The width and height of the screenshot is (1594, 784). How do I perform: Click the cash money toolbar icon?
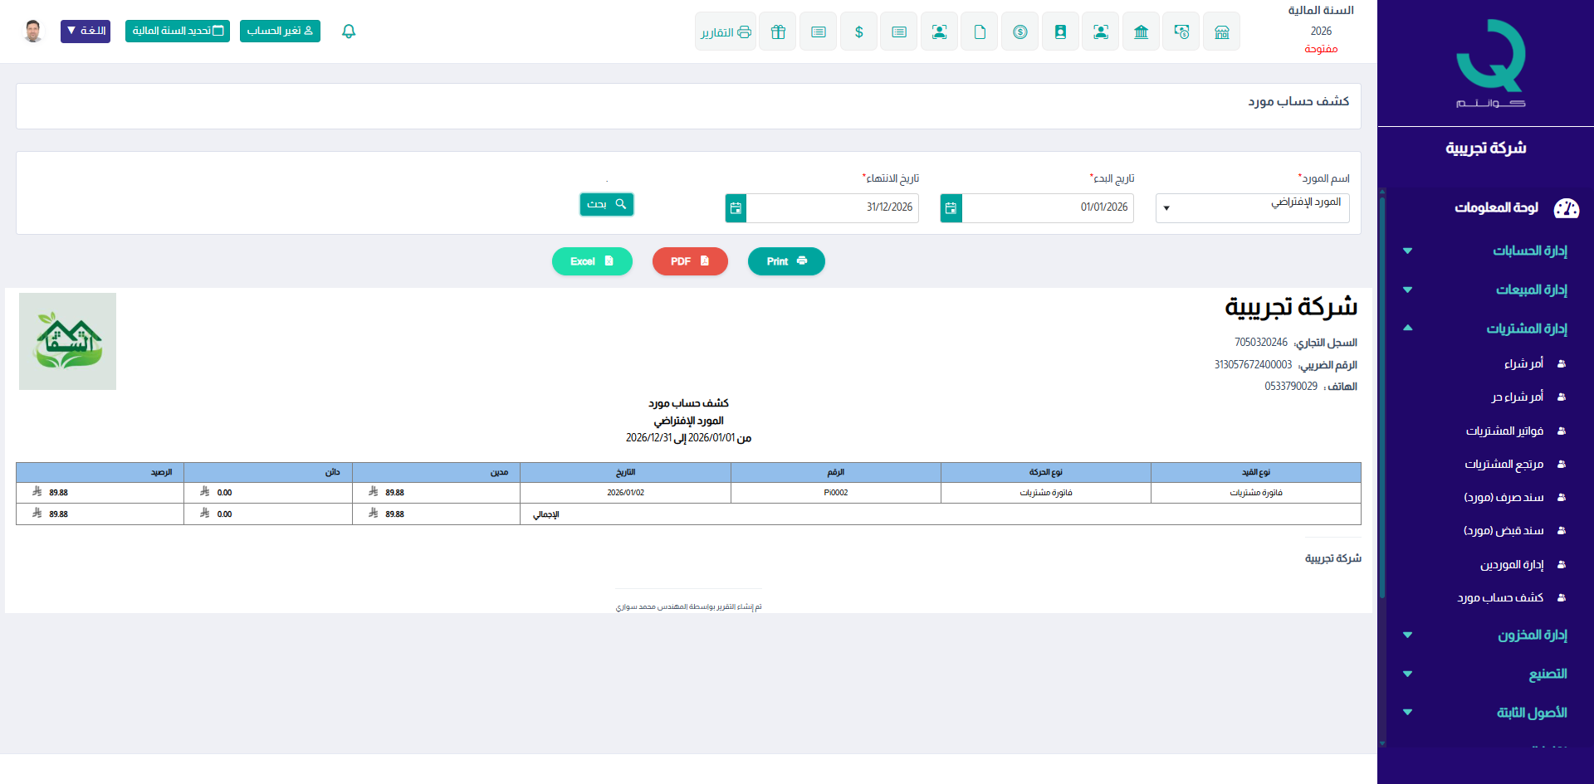pos(1181,32)
